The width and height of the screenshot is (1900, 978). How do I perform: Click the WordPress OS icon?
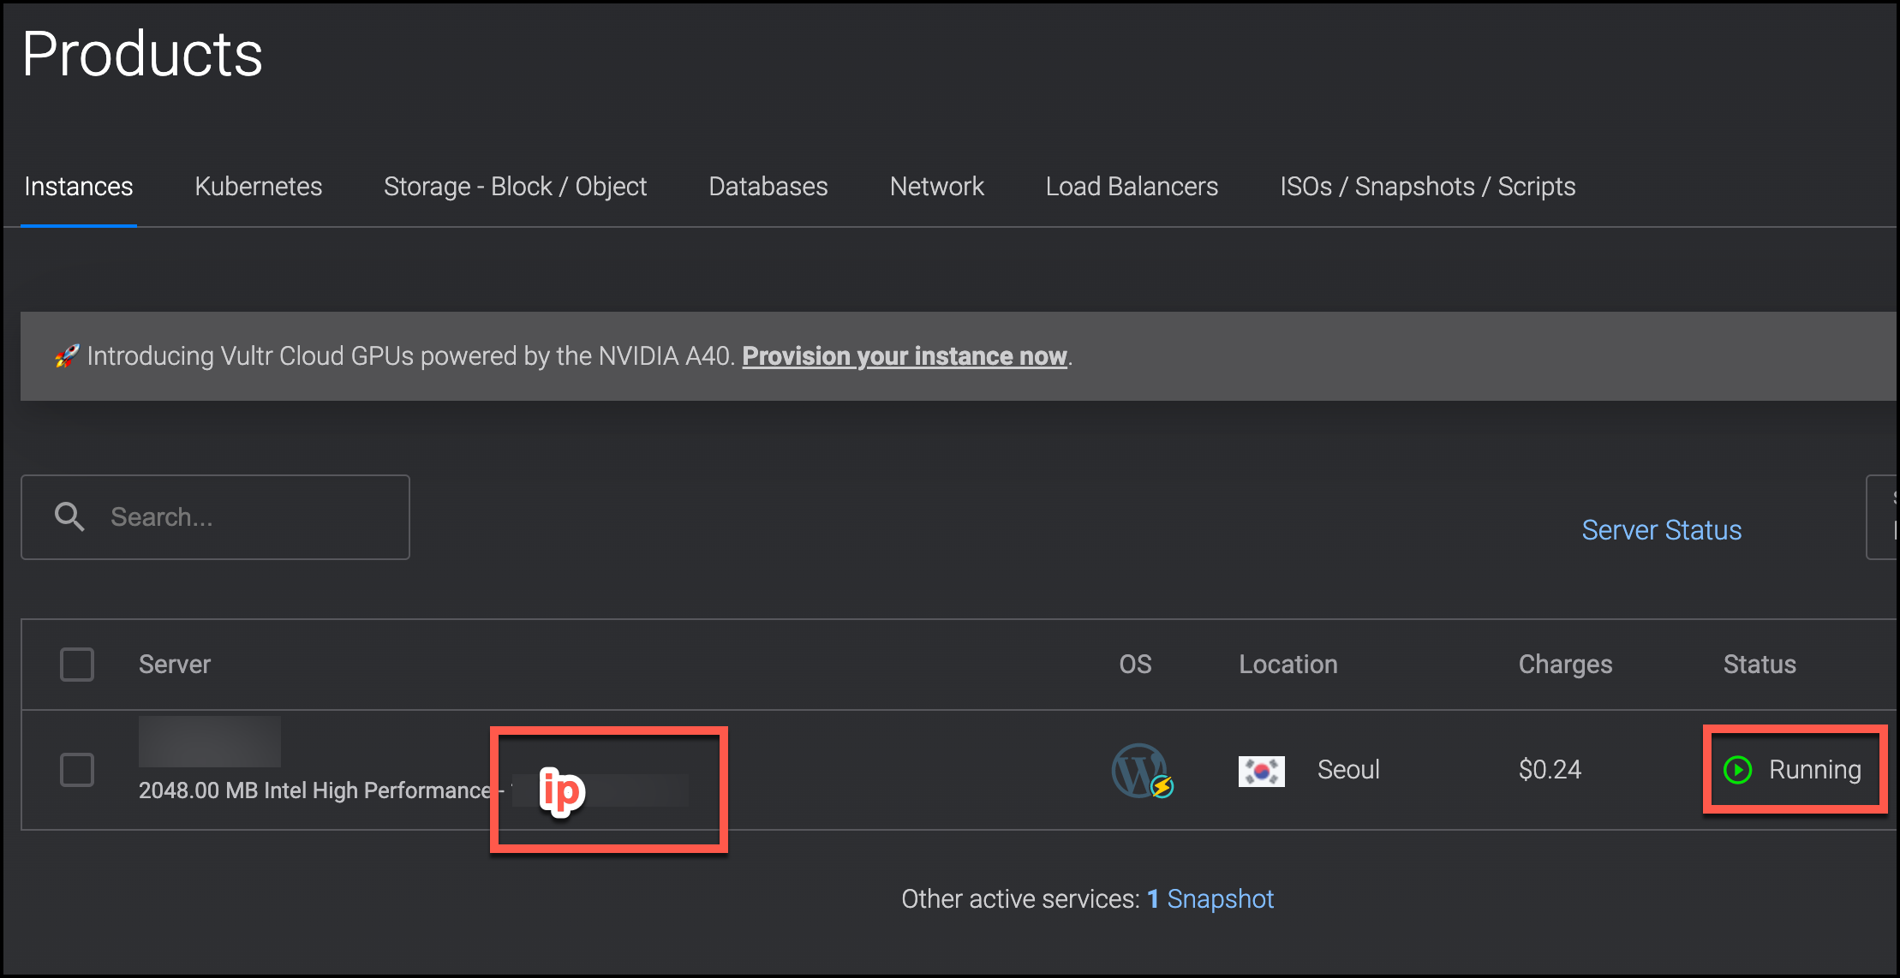click(x=1140, y=770)
